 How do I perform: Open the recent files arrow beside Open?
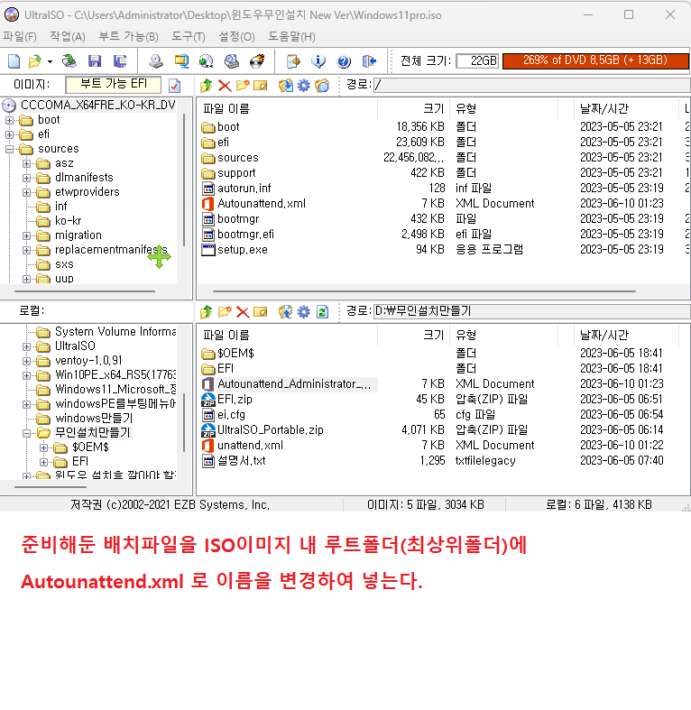(x=50, y=61)
